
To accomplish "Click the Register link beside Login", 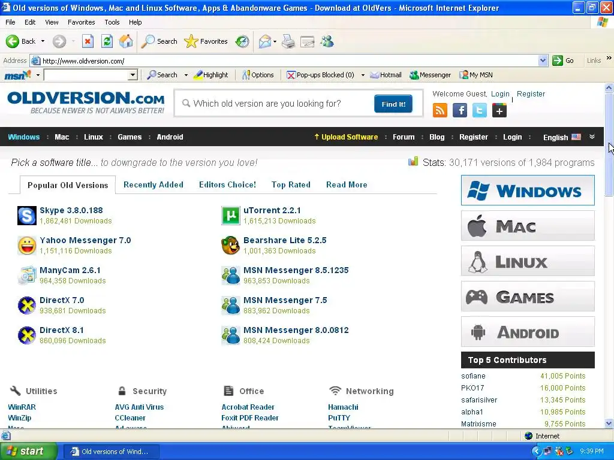I will (x=531, y=94).
